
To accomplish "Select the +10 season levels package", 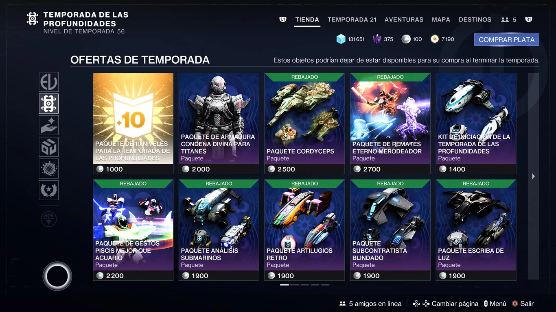I will coord(133,123).
